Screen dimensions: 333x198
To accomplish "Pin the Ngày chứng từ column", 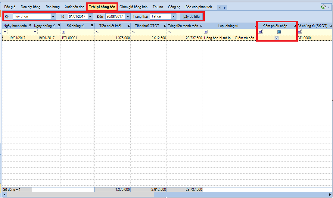I will (x=59, y=26).
